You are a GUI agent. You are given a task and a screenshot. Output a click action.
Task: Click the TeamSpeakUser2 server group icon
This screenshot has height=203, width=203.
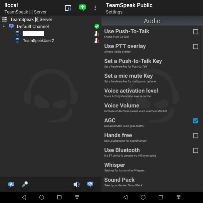[97, 41]
